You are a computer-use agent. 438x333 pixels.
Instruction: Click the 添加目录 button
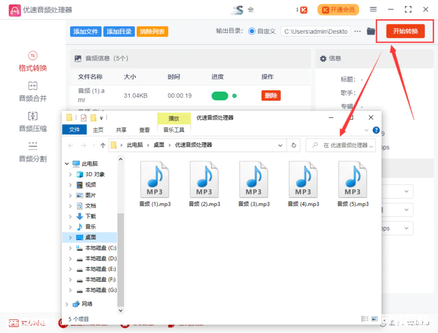point(119,32)
